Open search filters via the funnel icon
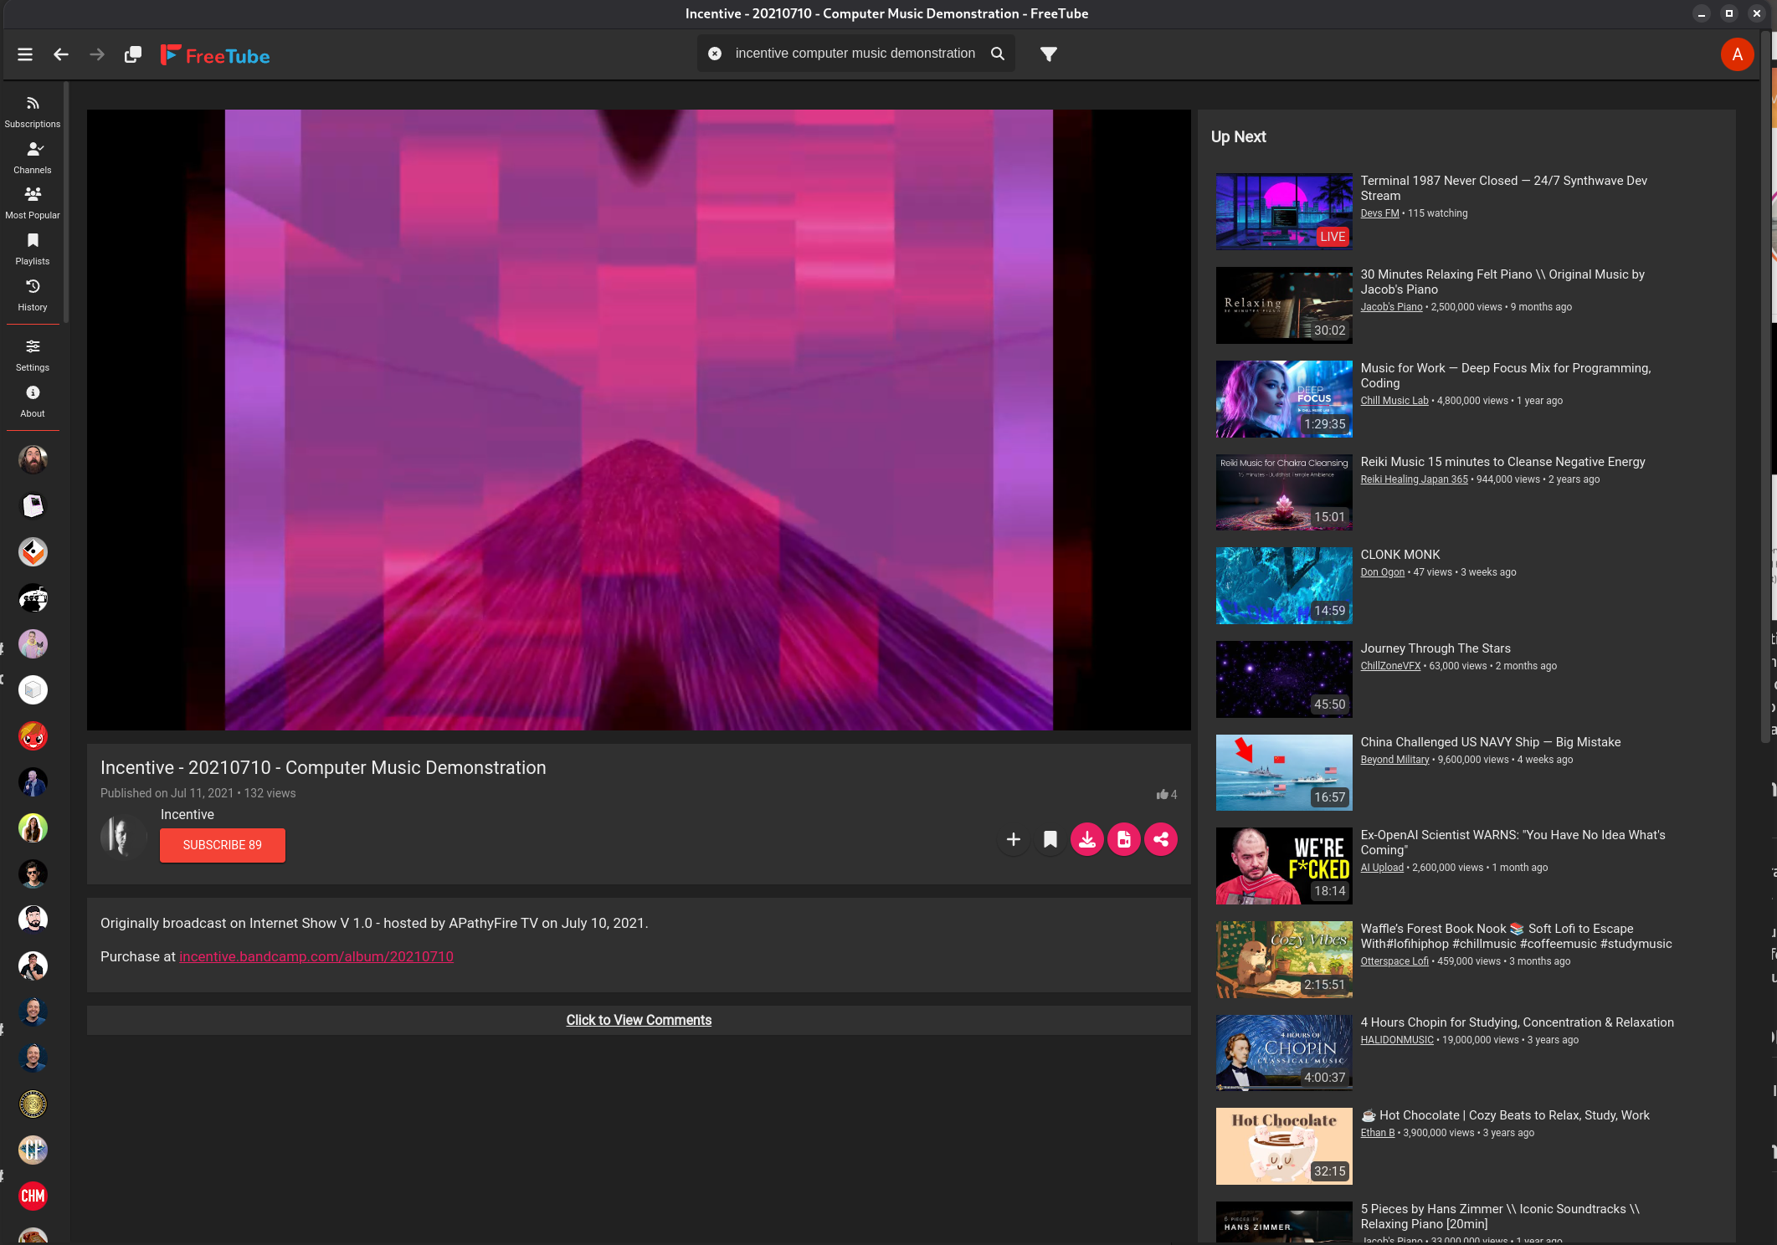 pyautogui.click(x=1048, y=54)
